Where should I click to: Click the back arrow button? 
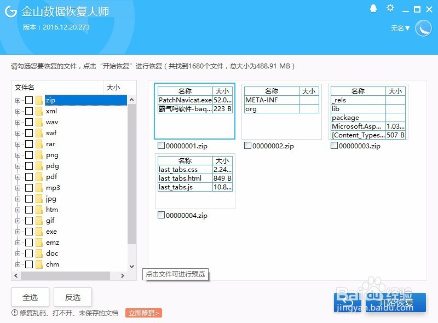coord(348,303)
